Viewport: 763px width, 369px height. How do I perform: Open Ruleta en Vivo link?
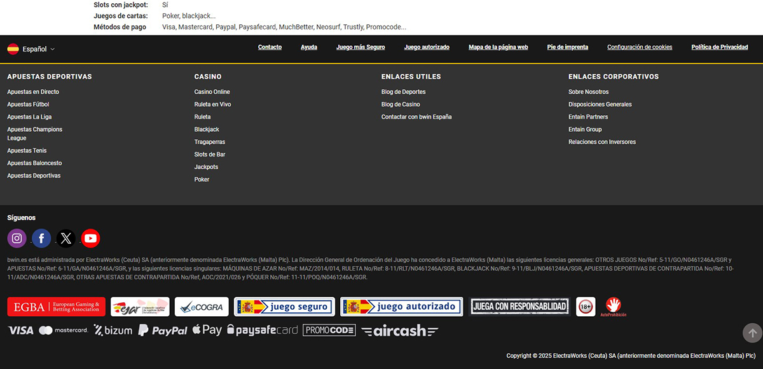coord(212,104)
